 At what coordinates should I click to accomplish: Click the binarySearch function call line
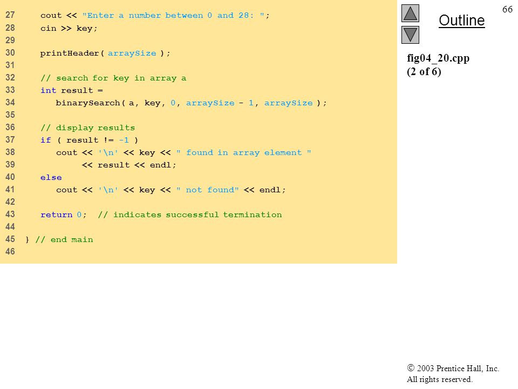click(191, 103)
